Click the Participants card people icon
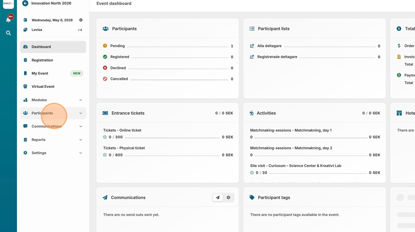 (x=106, y=29)
